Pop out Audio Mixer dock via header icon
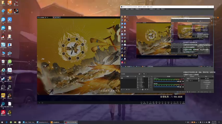This screenshot has width=222, height=124. pos(185,77)
